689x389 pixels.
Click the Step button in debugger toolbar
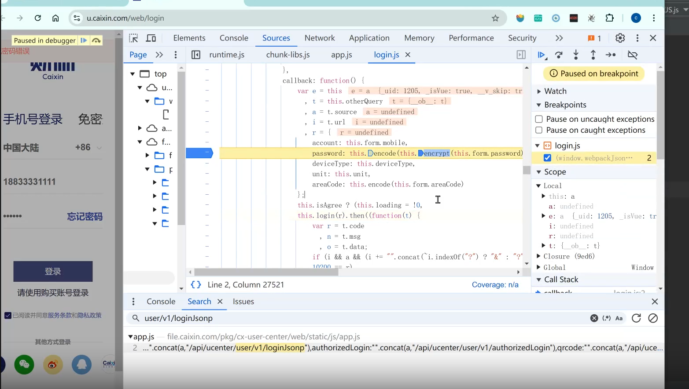[x=611, y=55]
